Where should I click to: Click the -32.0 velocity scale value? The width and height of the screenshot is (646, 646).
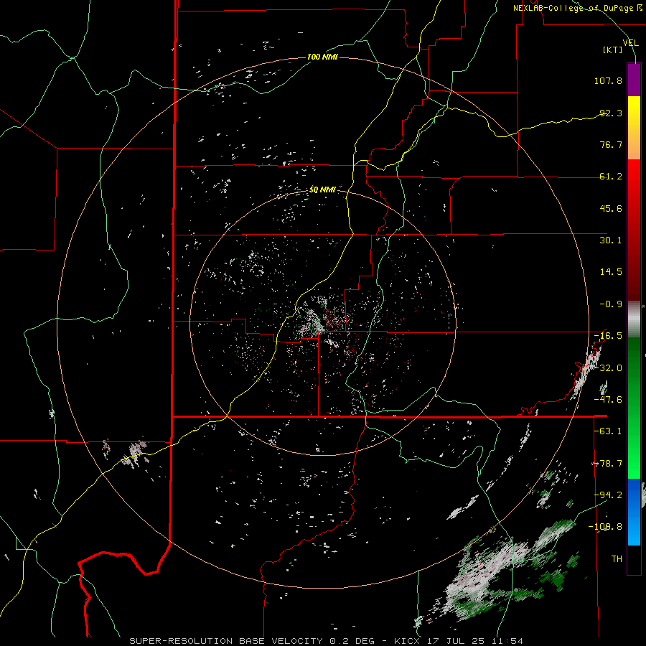tap(608, 368)
